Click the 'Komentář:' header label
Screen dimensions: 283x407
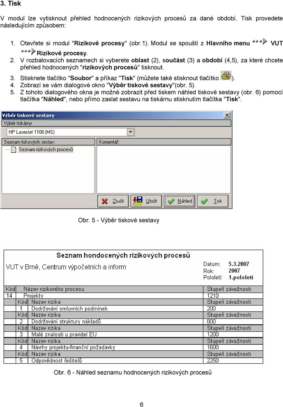[109, 142]
